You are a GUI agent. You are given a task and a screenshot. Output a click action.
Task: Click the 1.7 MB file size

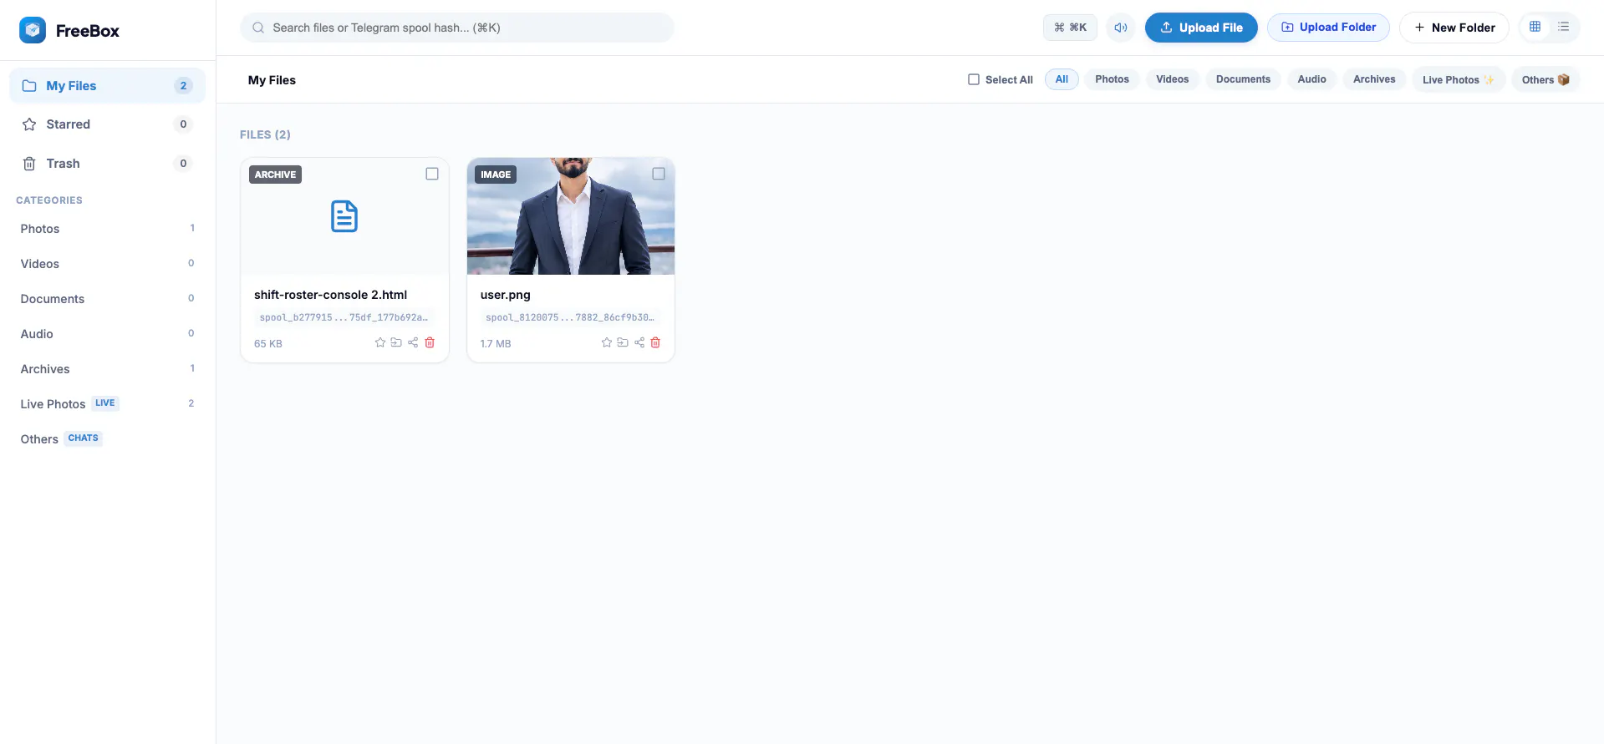coord(496,343)
